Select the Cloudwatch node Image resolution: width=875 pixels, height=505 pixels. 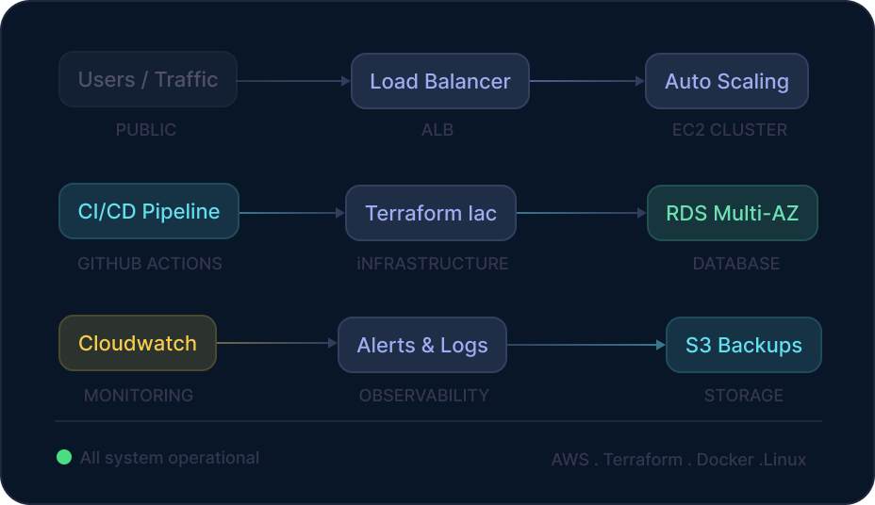click(138, 343)
